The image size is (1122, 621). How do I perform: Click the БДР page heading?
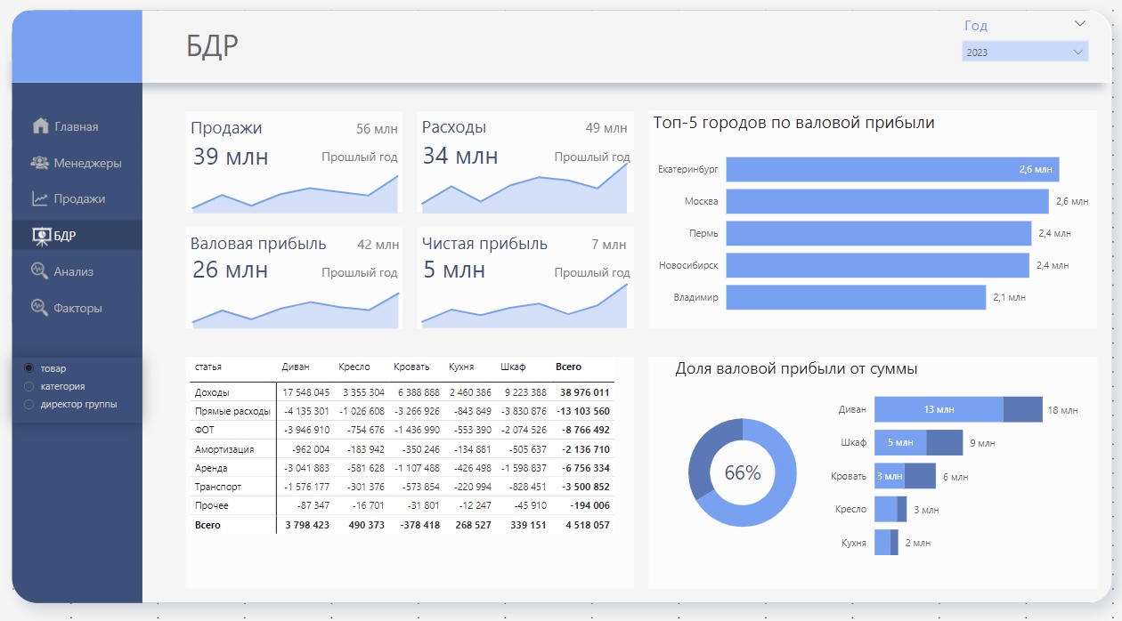[213, 45]
